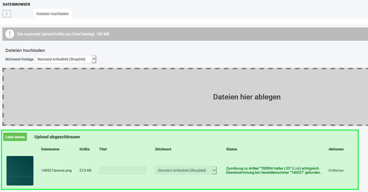Click 'Entfernen' to remove the file
Screen dimensions: 368x192
click(336, 170)
